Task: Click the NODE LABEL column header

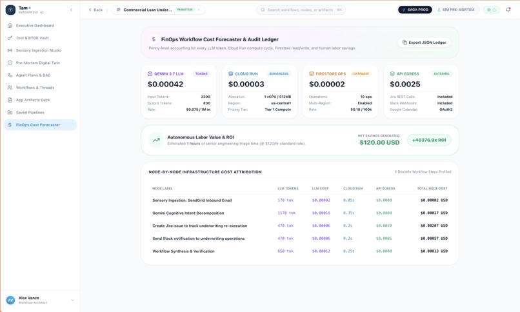Action: [x=163, y=188]
